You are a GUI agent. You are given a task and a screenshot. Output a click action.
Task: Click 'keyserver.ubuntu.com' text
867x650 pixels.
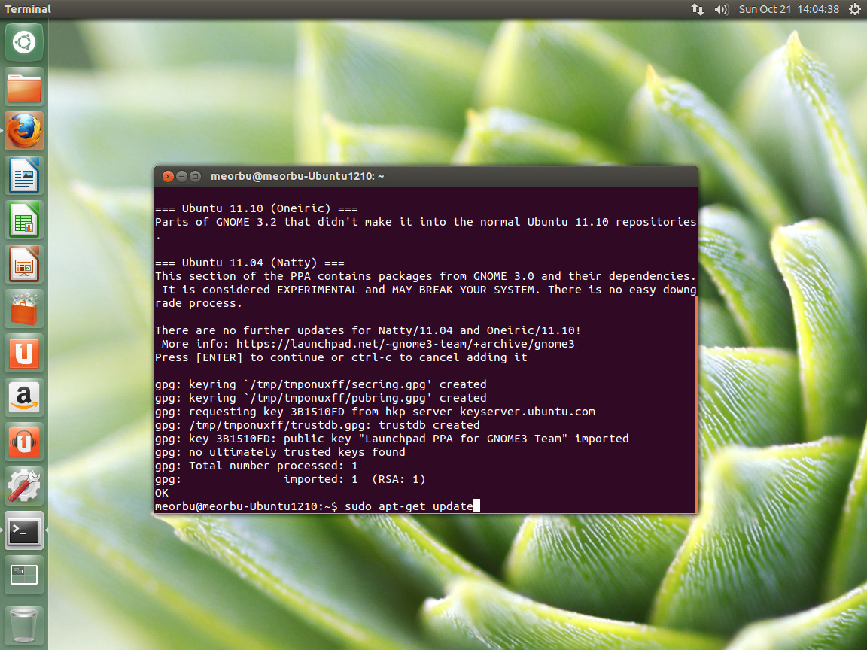click(x=528, y=412)
